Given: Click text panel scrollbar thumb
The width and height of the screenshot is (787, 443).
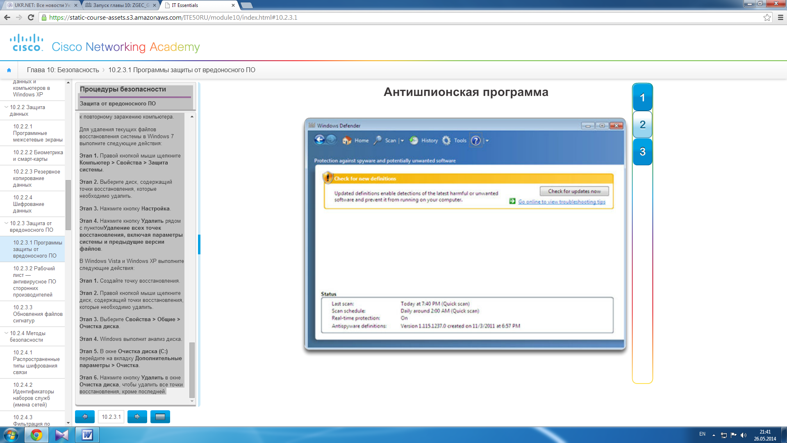Looking at the screenshot, I should (192, 370).
